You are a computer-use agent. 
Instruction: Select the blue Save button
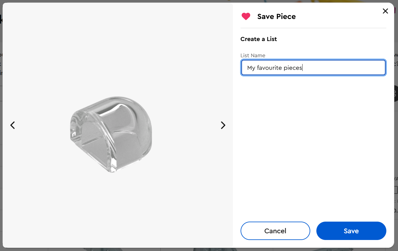tap(351, 231)
